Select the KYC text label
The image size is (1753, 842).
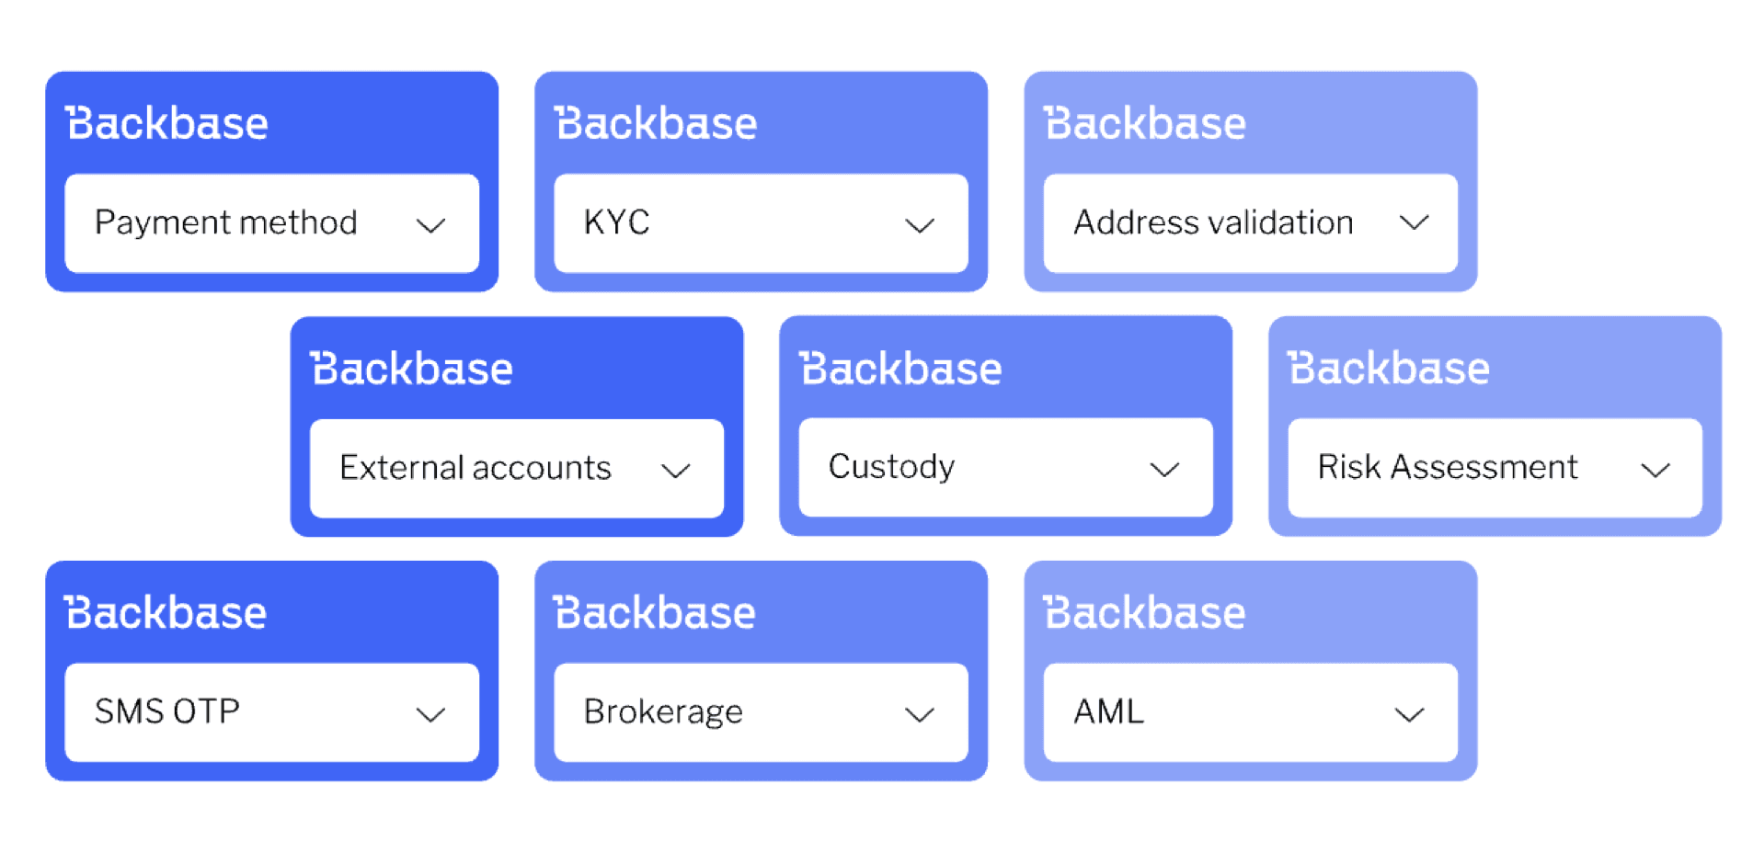[617, 222]
